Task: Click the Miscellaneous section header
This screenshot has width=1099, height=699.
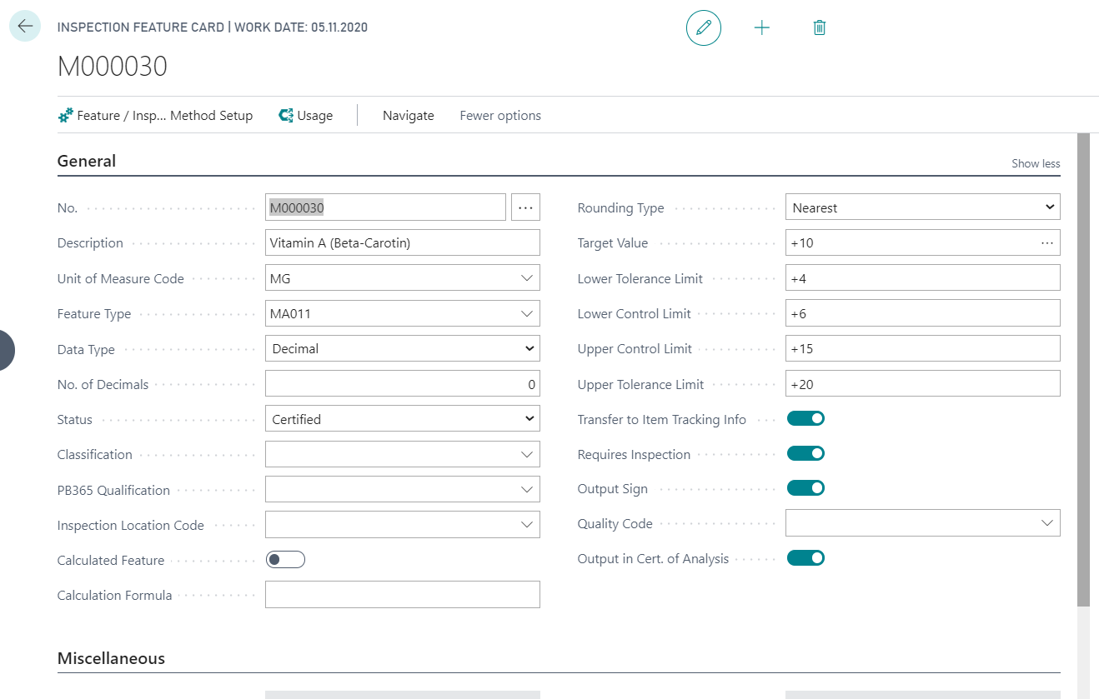Action: coord(111,658)
